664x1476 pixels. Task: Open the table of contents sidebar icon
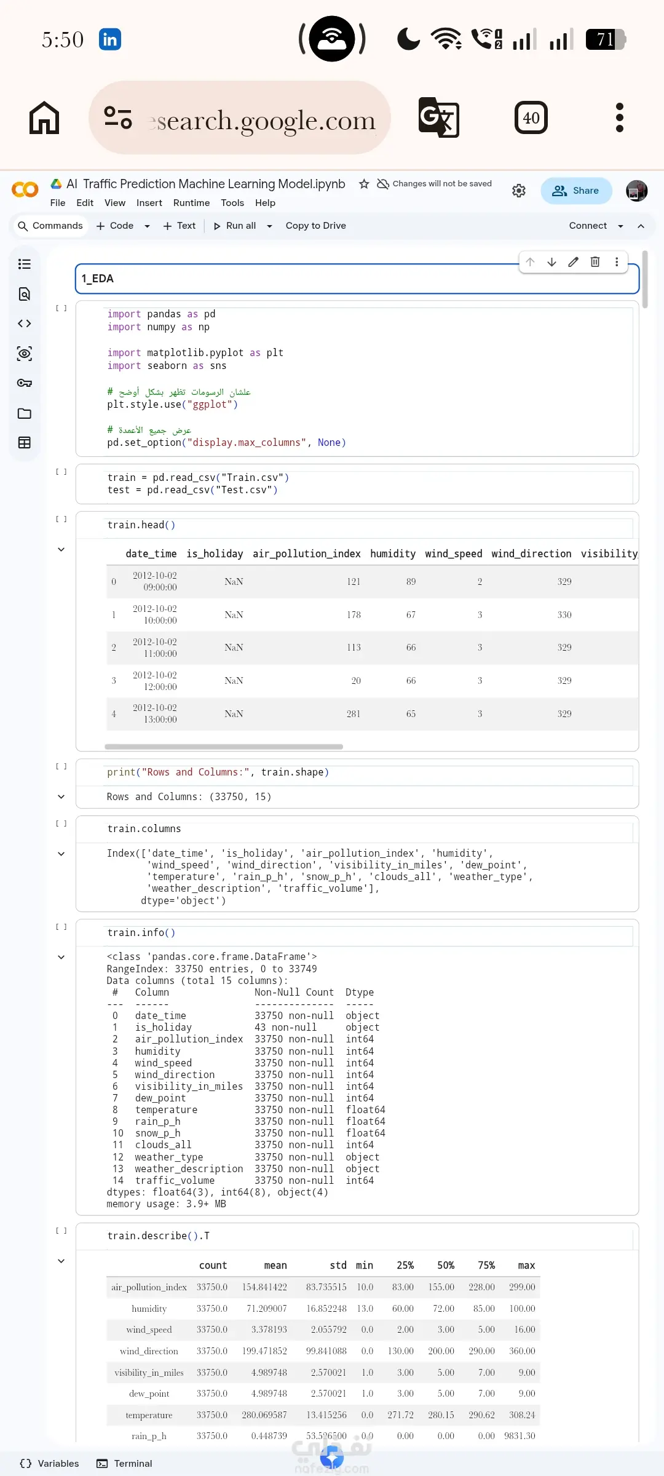point(25,264)
